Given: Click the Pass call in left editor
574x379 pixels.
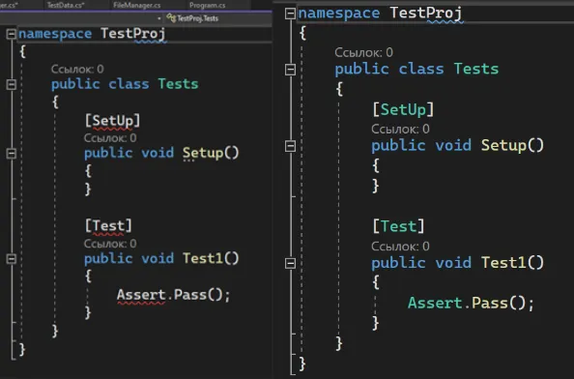Looking at the screenshot, I should (x=190, y=295).
